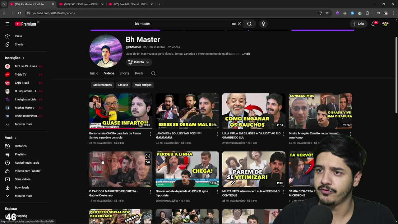Viewport: 398px width, 224px height.
Task: Start voice search with microphone icon
Action: point(263,24)
